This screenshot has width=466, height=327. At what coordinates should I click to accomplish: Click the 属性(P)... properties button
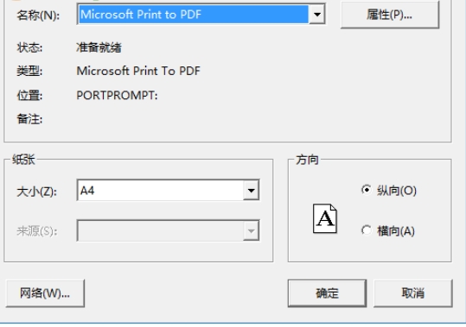click(390, 15)
